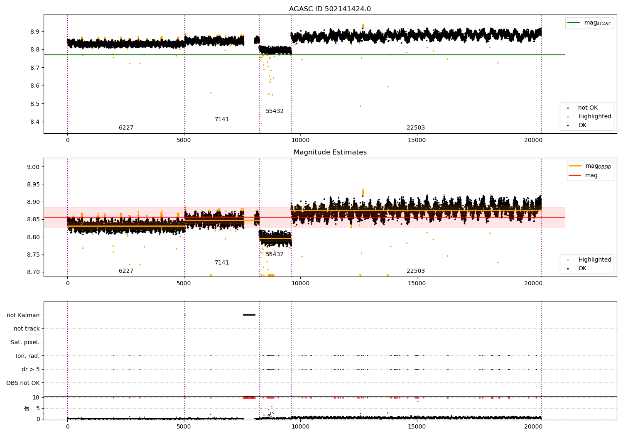Image resolution: width=623 pixels, height=436 pixels.
Task: Click the 'not track' row label
Action: 27,329
